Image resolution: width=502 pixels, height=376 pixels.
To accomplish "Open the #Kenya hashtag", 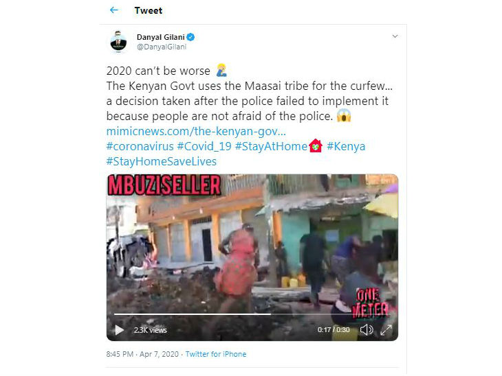I will pyautogui.click(x=345, y=146).
